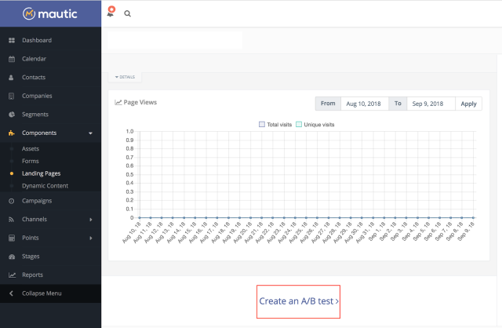Click the Stages gauge icon

pyautogui.click(x=12, y=257)
